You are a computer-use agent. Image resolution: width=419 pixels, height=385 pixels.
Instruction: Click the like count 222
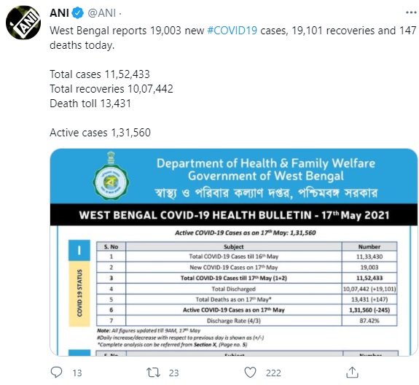click(273, 373)
